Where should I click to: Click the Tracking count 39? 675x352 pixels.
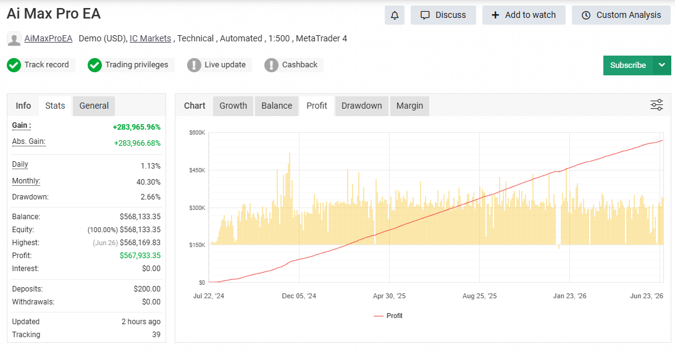[156, 334]
